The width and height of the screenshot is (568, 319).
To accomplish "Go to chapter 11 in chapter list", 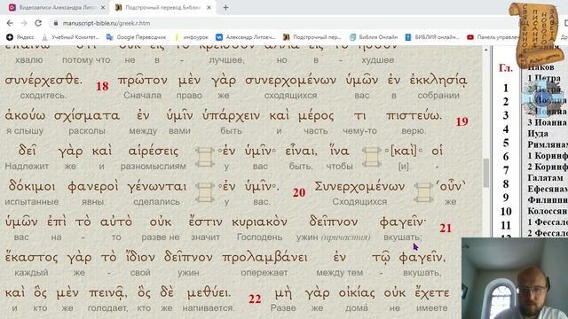I will tap(506, 225).
